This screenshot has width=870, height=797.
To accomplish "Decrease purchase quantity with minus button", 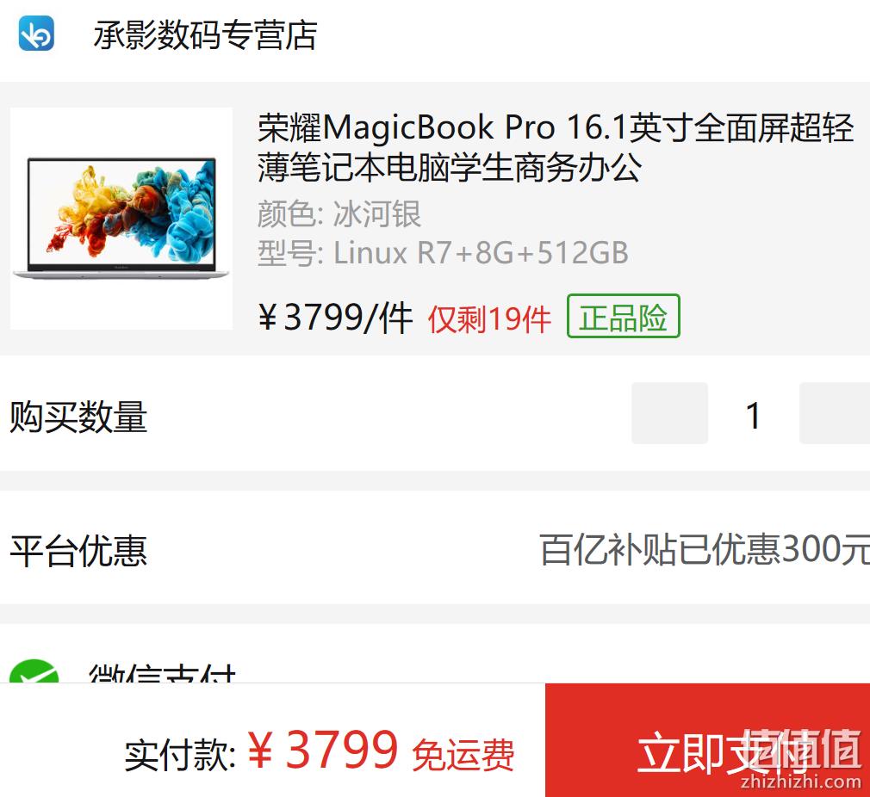I will [x=669, y=413].
